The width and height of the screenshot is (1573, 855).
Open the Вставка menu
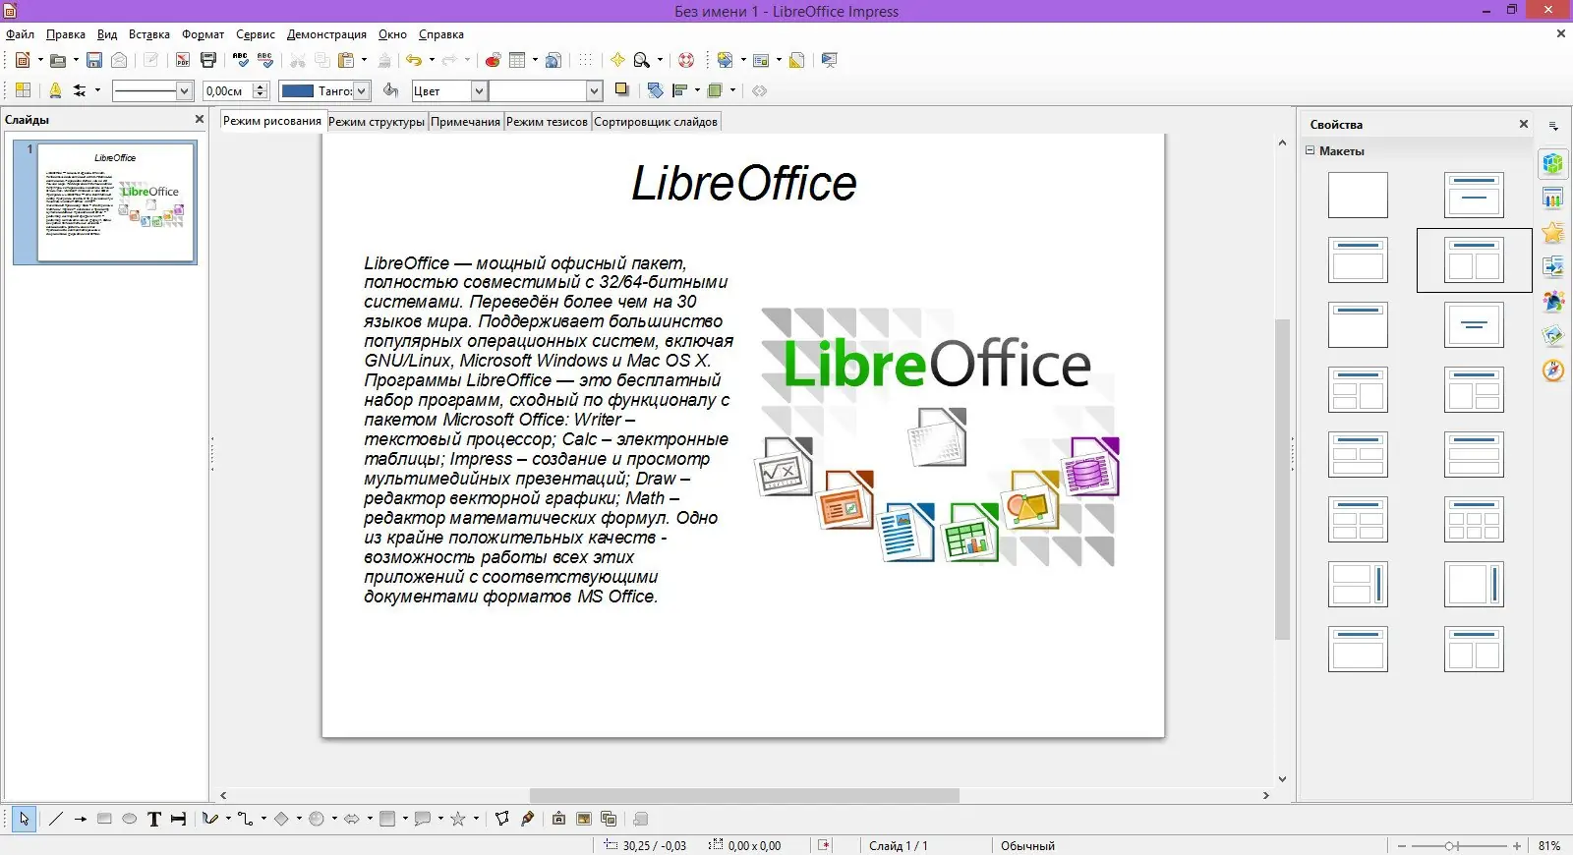click(149, 34)
